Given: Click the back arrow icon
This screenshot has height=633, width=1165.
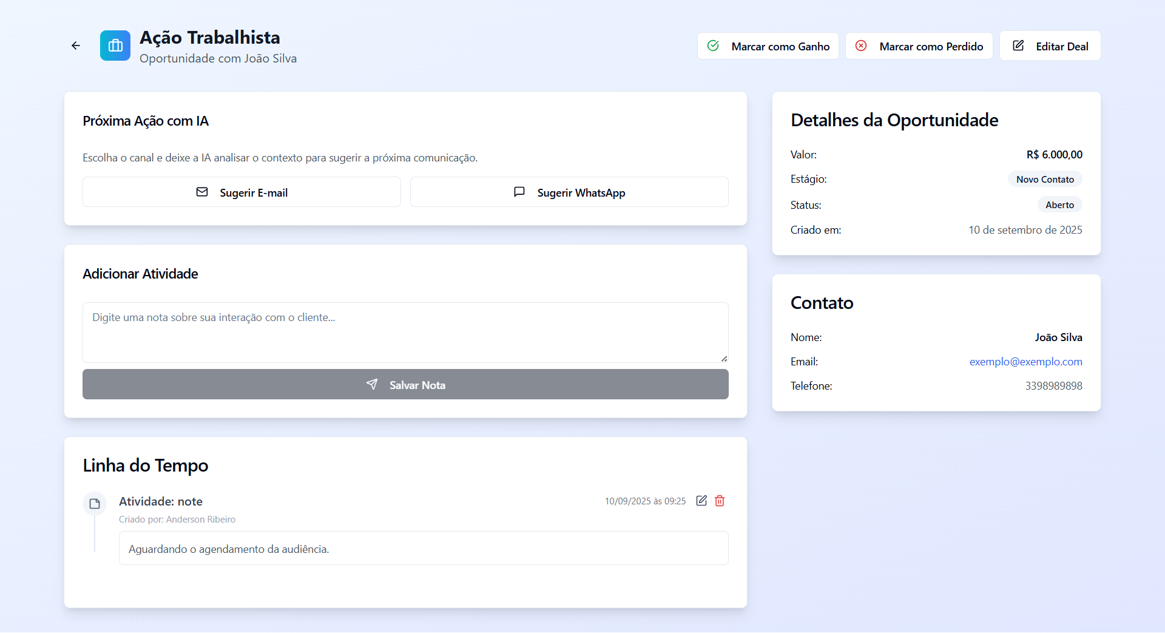Looking at the screenshot, I should pos(76,46).
